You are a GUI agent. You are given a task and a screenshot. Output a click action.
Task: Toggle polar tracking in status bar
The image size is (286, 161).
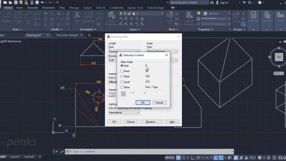click(x=198, y=158)
